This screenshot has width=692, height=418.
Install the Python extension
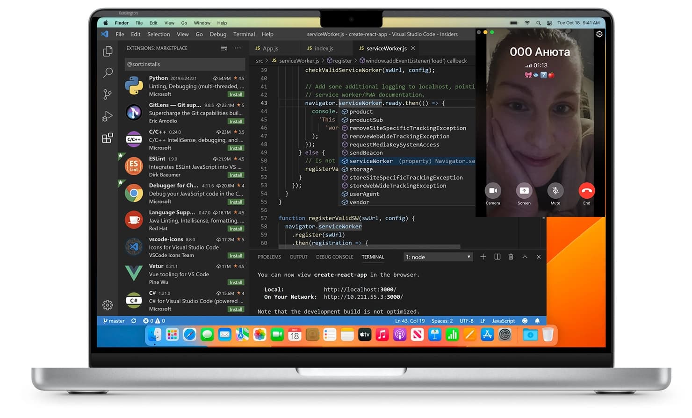pyautogui.click(x=236, y=94)
